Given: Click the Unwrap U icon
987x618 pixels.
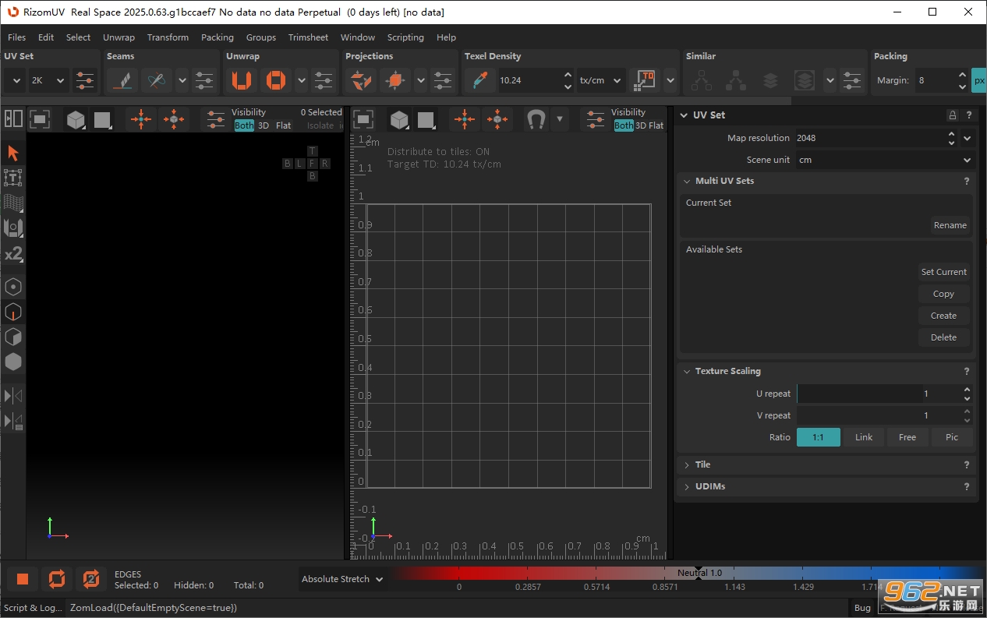Looking at the screenshot, I should click(242, 80).
